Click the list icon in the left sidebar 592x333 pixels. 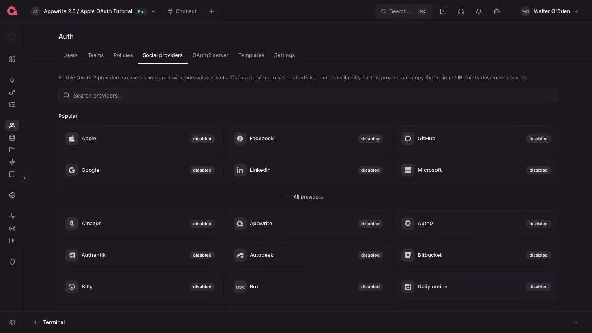point(12,105)
